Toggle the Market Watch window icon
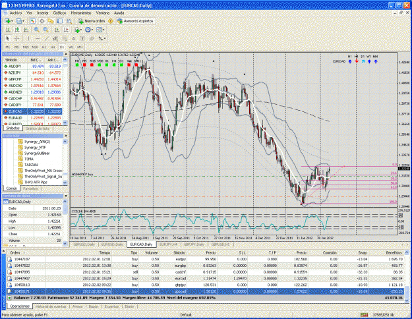The width and height of the screenshot is (412, 319). click(32, 21)
